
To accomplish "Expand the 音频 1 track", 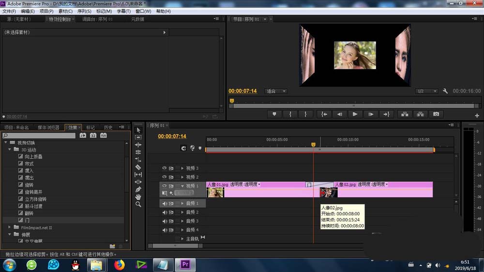I will [182, 203].
